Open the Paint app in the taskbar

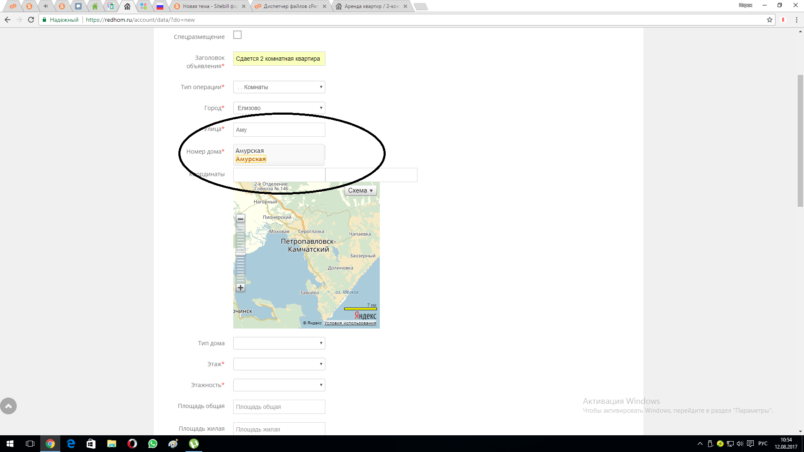point(173,444)
